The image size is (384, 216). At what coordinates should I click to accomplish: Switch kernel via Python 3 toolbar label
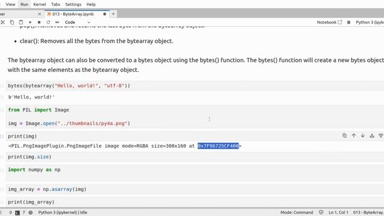pos(370,22)
